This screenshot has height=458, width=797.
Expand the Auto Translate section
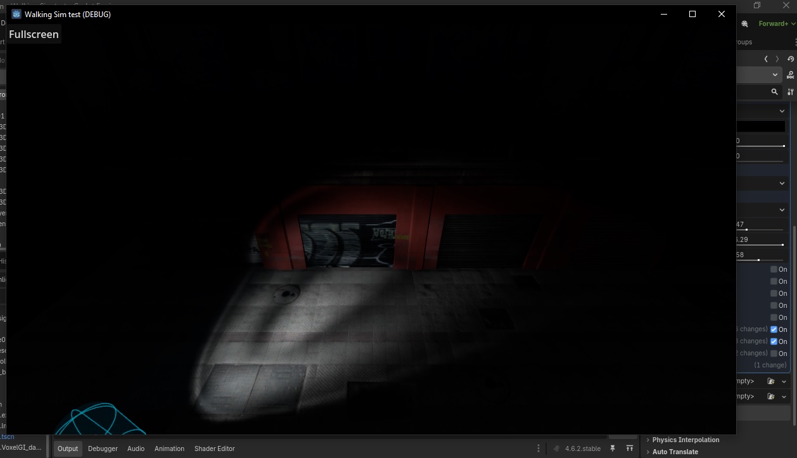pos(675,452)
